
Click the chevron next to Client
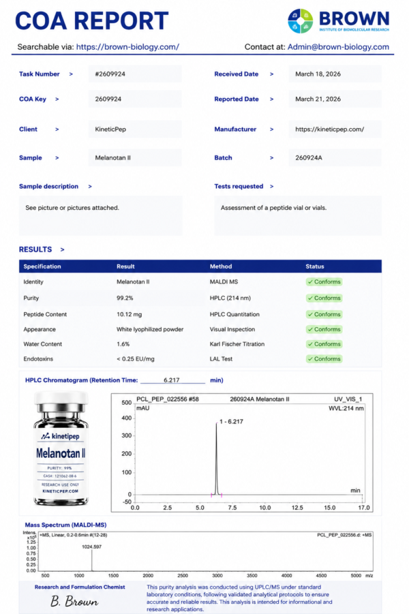tap(57, 129)
